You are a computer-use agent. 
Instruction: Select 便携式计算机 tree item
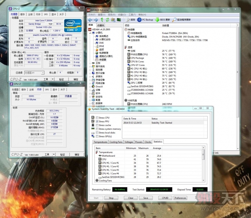[104, 56]
